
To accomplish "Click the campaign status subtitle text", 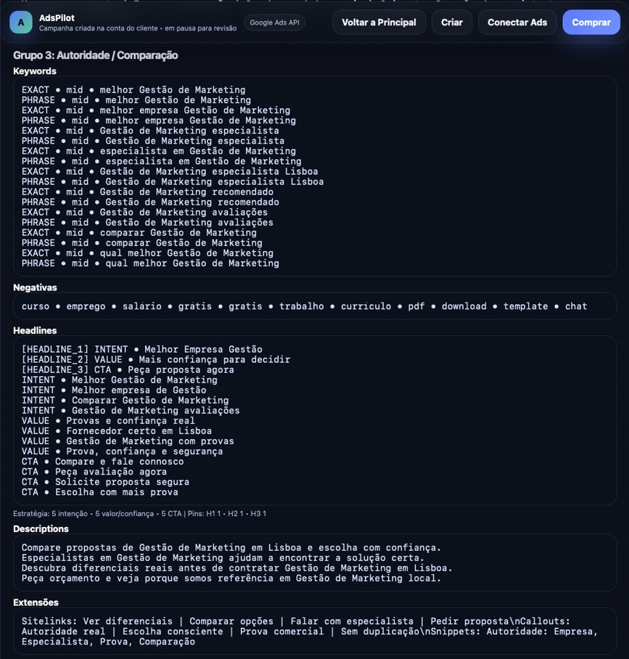I will 138,28.
